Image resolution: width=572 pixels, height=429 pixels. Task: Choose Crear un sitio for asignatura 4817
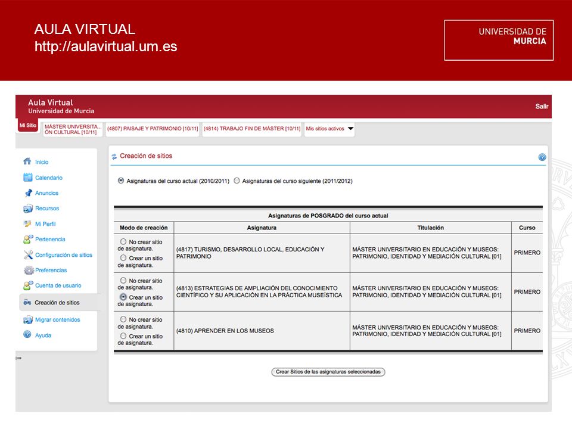[123, 258]
